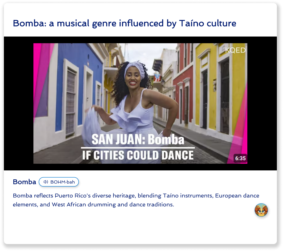
Task: Click the heading about Taíno culture
Action: 124,23
